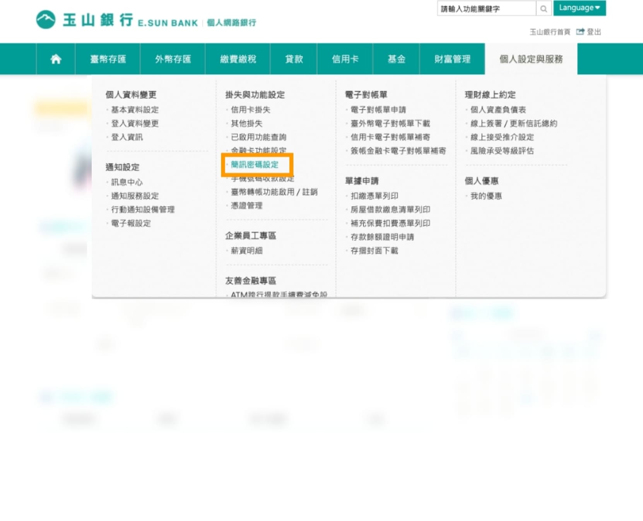Image resolution: width=643 pixels, height=521 pixels.
Task: Open the 信用卡 menu
Action: point(345,59)
